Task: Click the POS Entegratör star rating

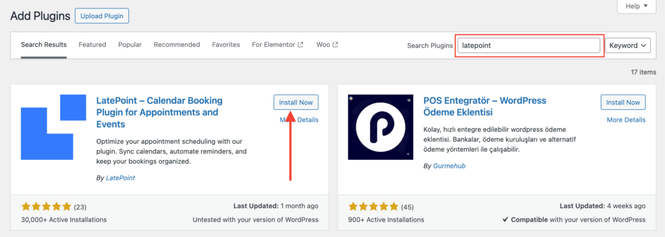Action: tap(373, 207)
